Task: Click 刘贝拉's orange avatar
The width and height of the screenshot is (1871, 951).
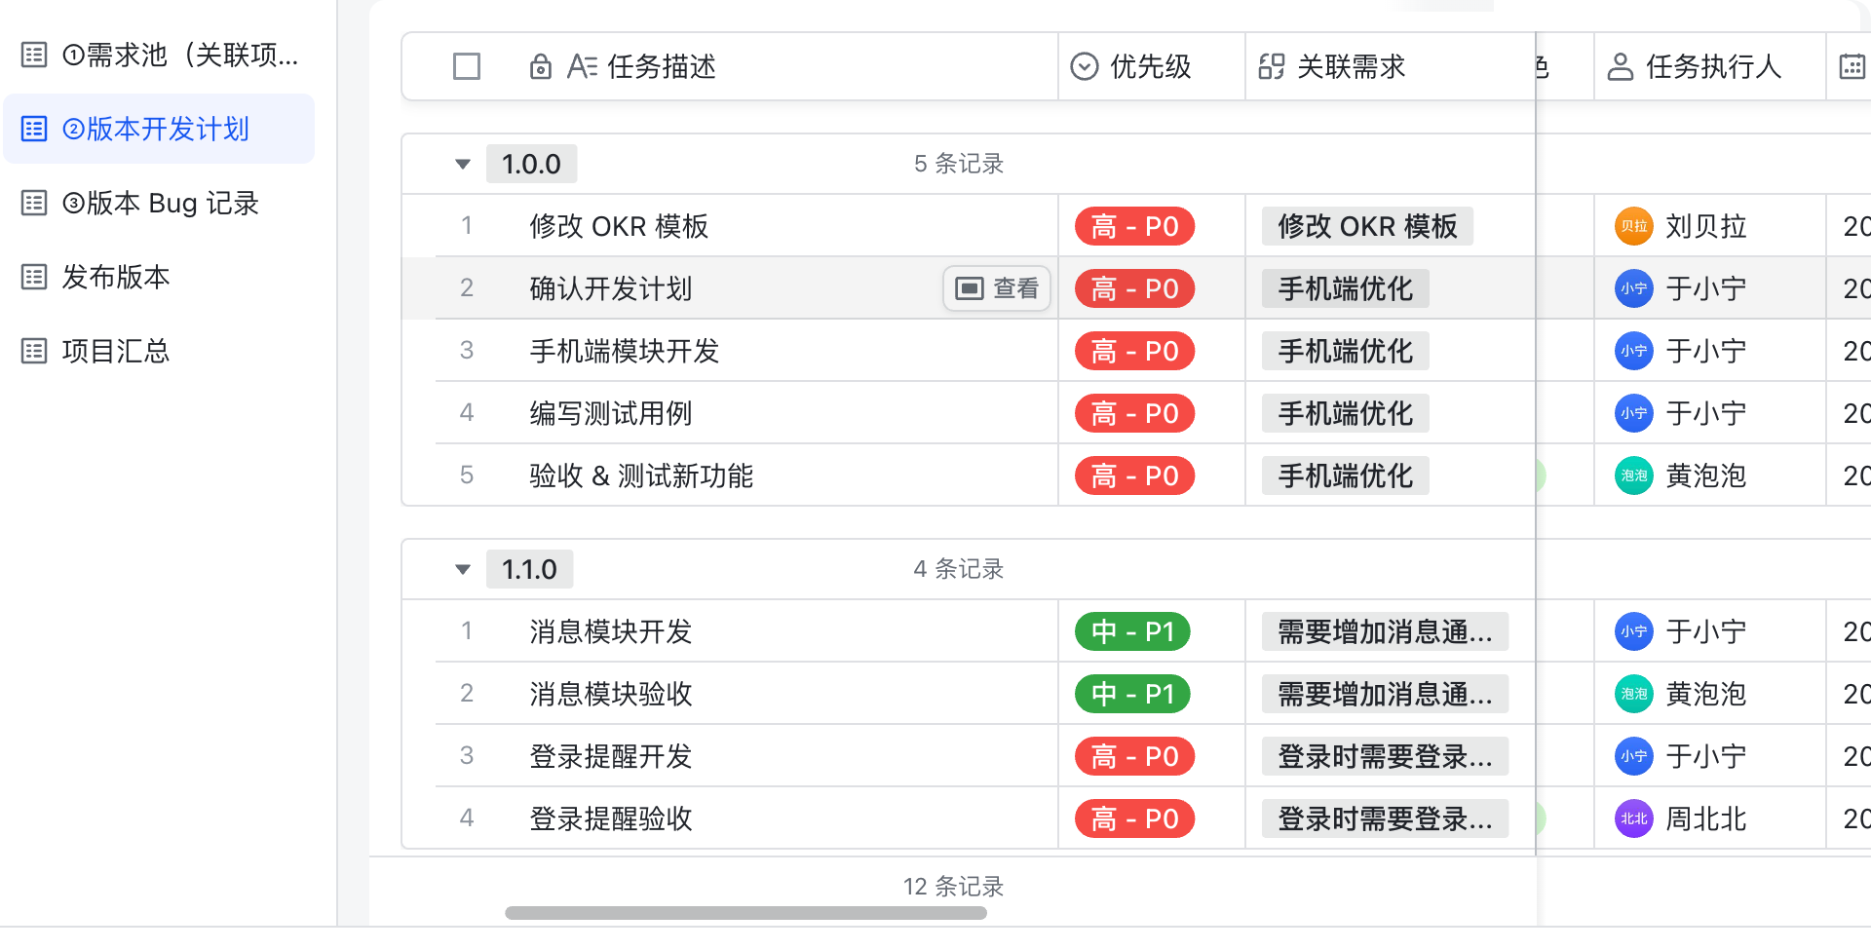Action: tap(1633, 225)
